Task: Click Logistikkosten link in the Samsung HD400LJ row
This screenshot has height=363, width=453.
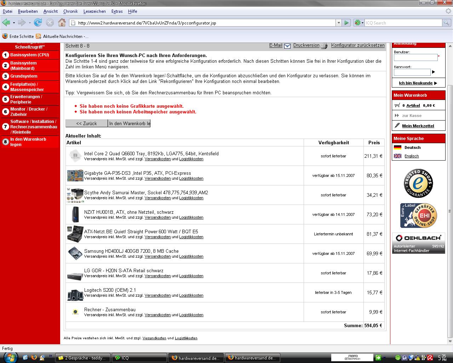Action: [191, 256]
